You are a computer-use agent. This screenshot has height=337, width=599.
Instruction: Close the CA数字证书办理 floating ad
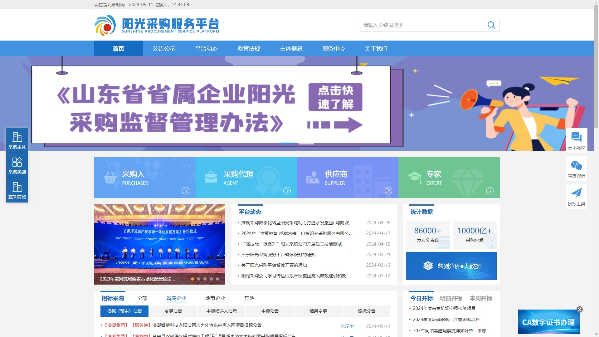[x=579, y=310]
